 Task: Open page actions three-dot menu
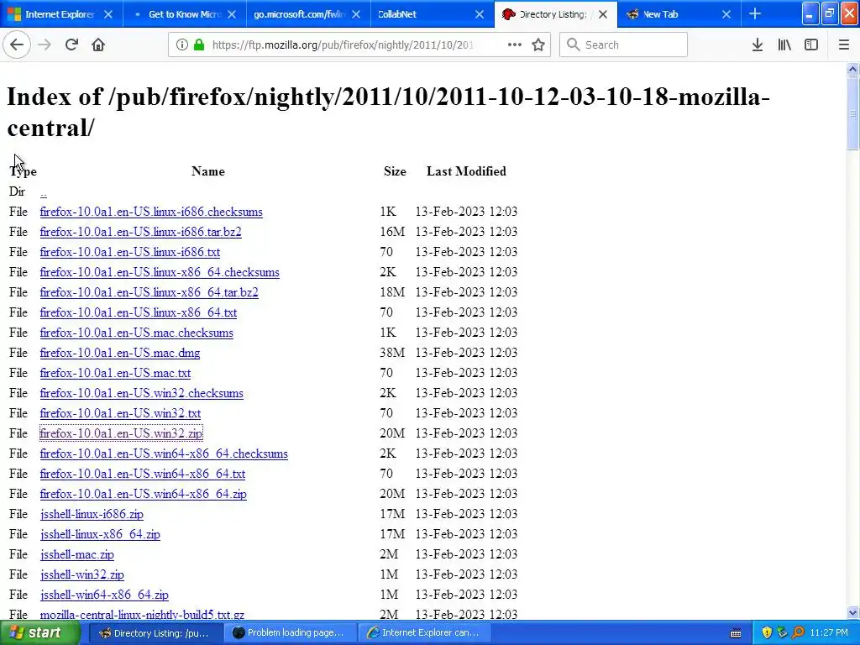515,45
